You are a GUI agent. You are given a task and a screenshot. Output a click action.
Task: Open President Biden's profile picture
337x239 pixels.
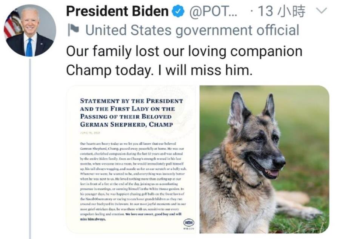30,31
